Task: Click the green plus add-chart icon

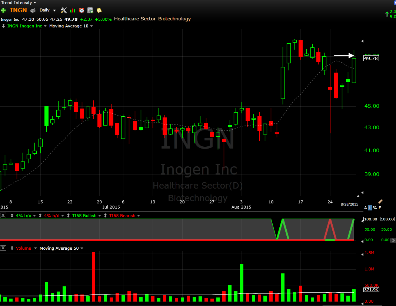Action: [3, 10]
